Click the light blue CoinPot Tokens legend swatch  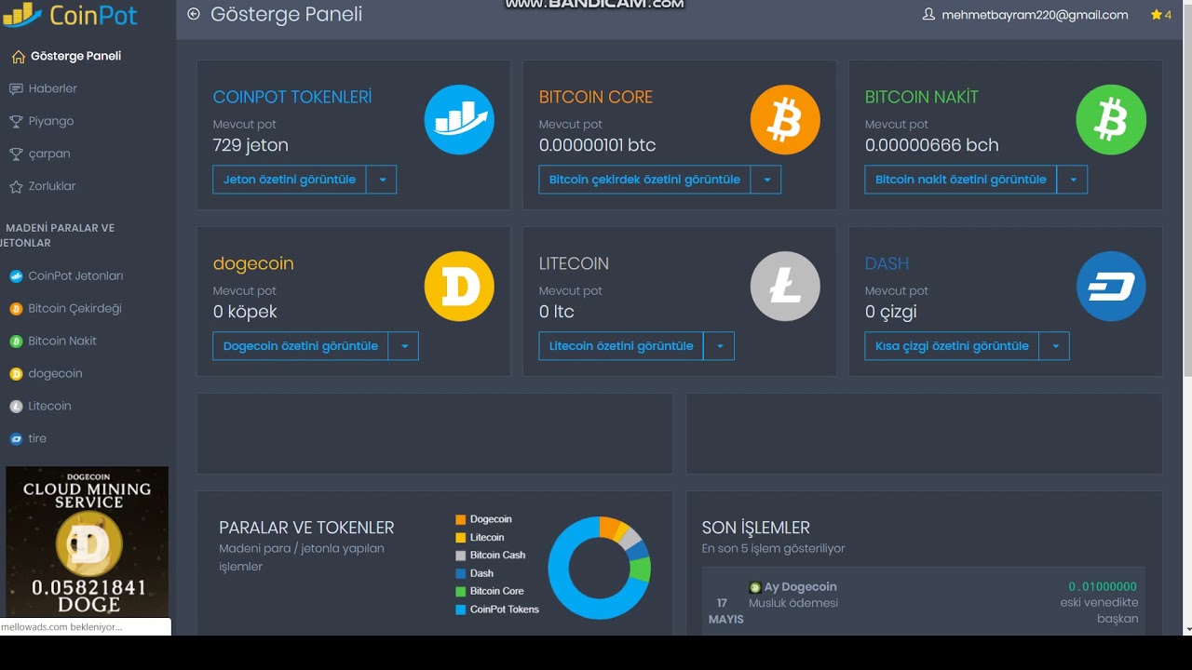click(x=460, y=610)
